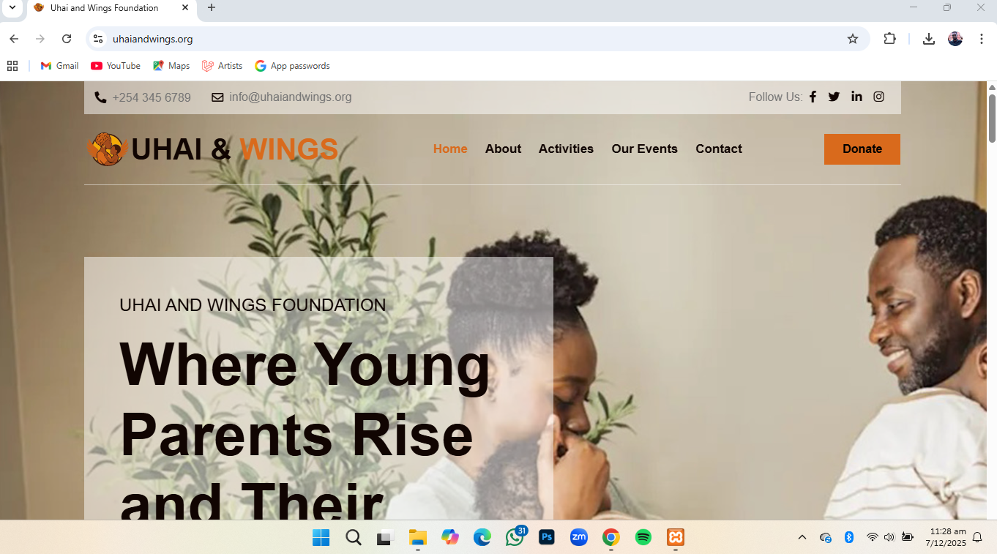Viewport: 997px width, 554px height.
Task: Open the LinkedIn social icon
Action: pos(856,97)
